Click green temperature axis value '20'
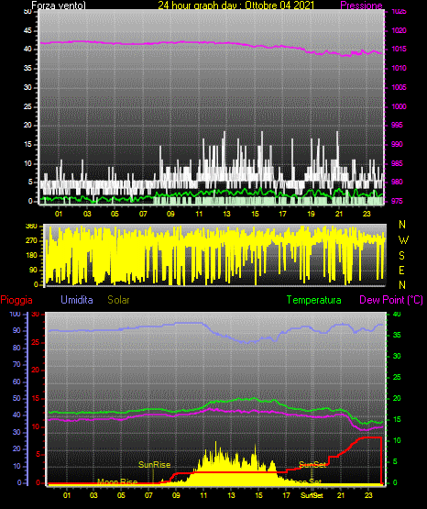The image size is (427, 509). 397,398
